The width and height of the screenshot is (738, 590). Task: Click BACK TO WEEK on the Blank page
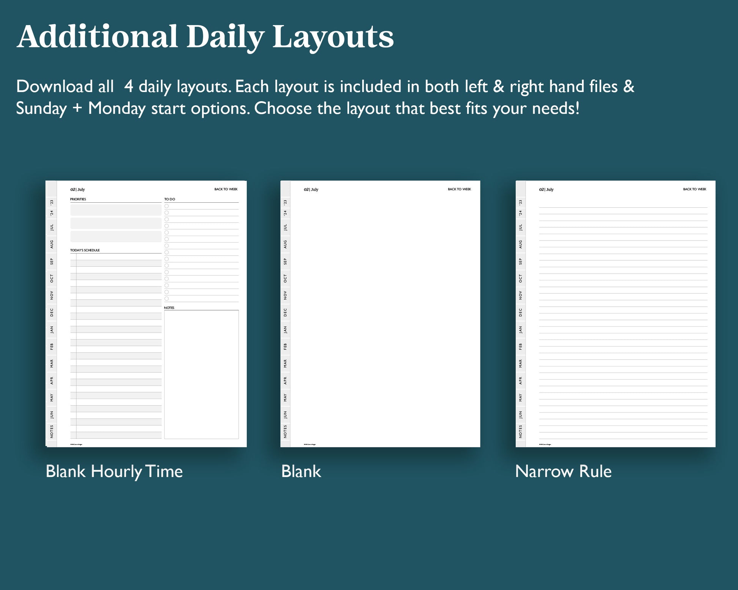click(459, 189)
